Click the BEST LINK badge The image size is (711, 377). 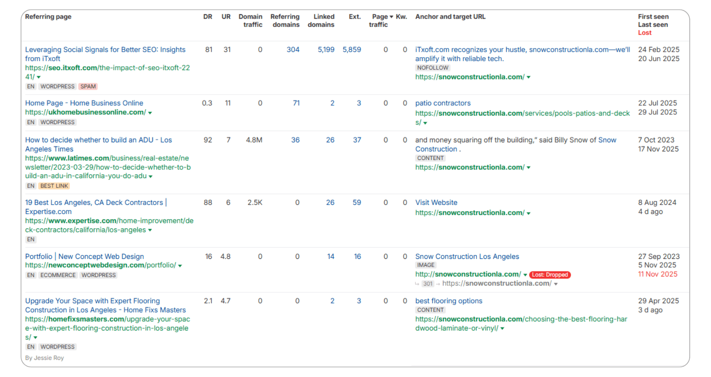pos(54,186)
